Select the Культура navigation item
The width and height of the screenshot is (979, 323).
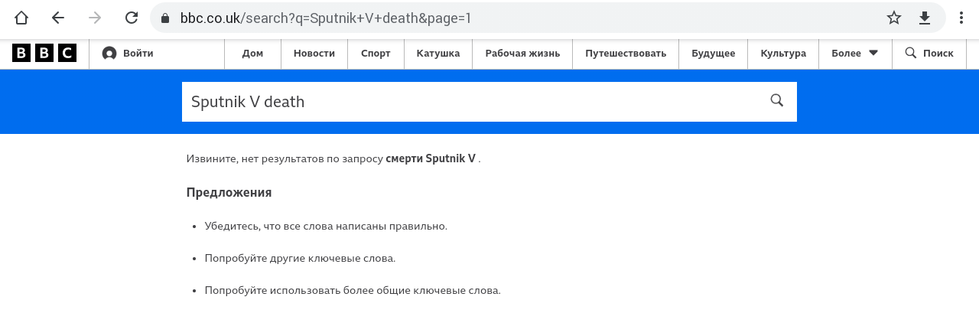[782, 54]
